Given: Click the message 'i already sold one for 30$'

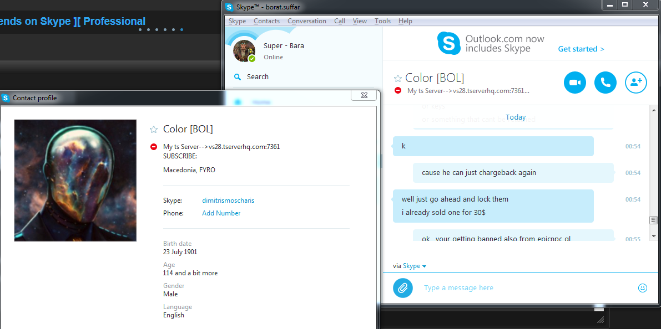Looking at the screenshot, I should coord(443,213).
